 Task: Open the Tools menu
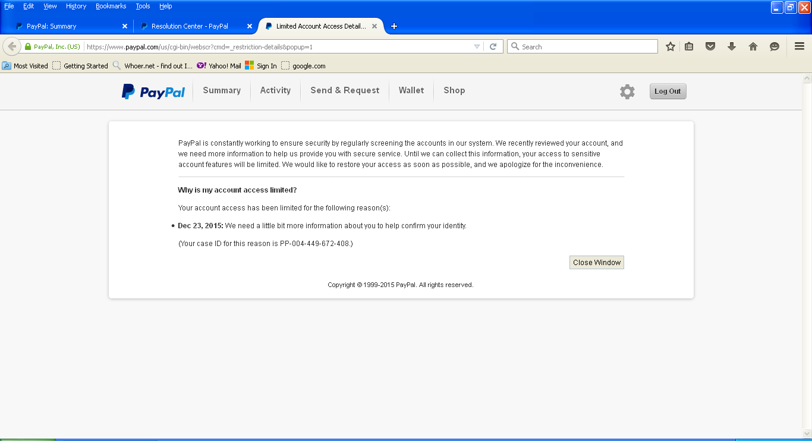[143, 6]
